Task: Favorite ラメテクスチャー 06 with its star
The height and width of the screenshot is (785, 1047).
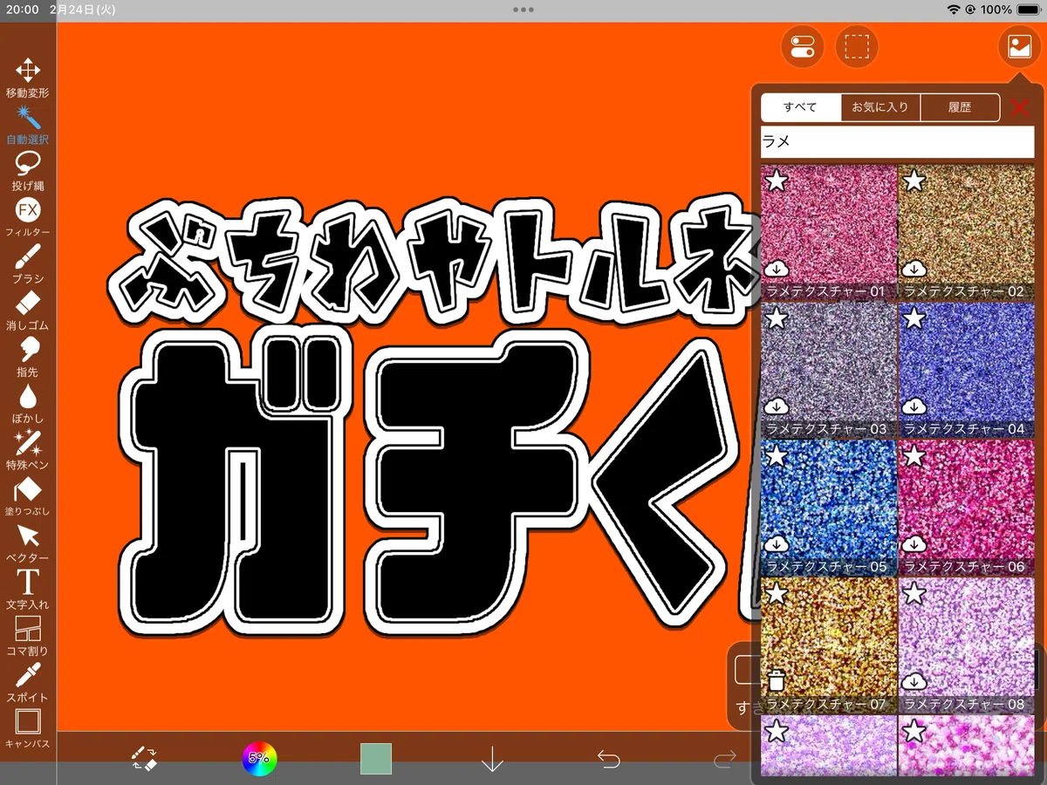Action: point(914,456)
